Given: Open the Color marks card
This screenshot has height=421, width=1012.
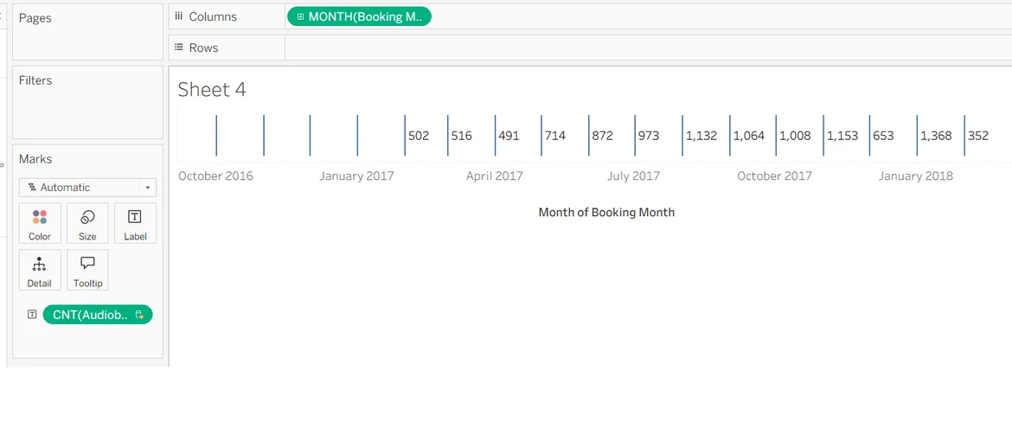Looking at the screenshot, I should click(40, 223).
